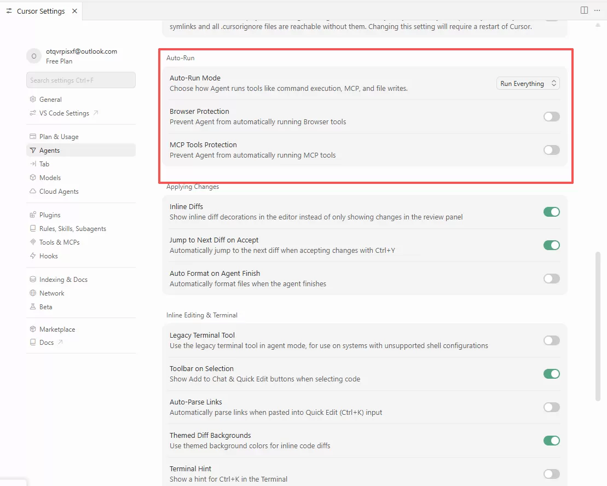Click the Rules, Skills, Subagents book icon

[x=33, y=228]
